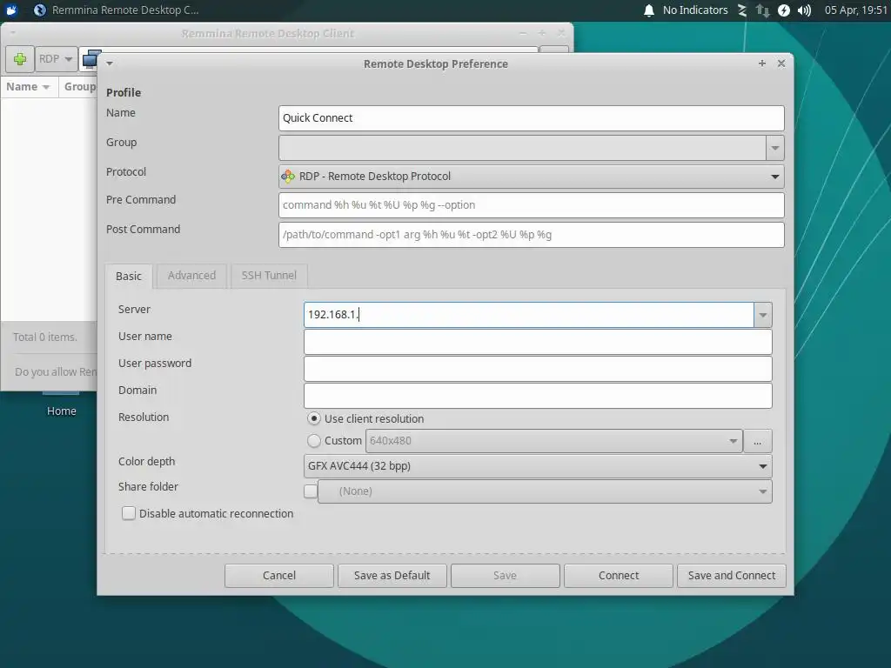Expand the Group dropdown arrow
The height and width of the screenshot is (668, 891).
[775, 148]
